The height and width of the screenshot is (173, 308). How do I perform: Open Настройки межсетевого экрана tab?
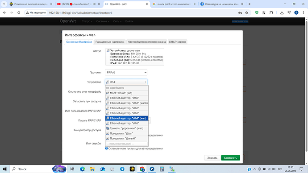[146, 42]
